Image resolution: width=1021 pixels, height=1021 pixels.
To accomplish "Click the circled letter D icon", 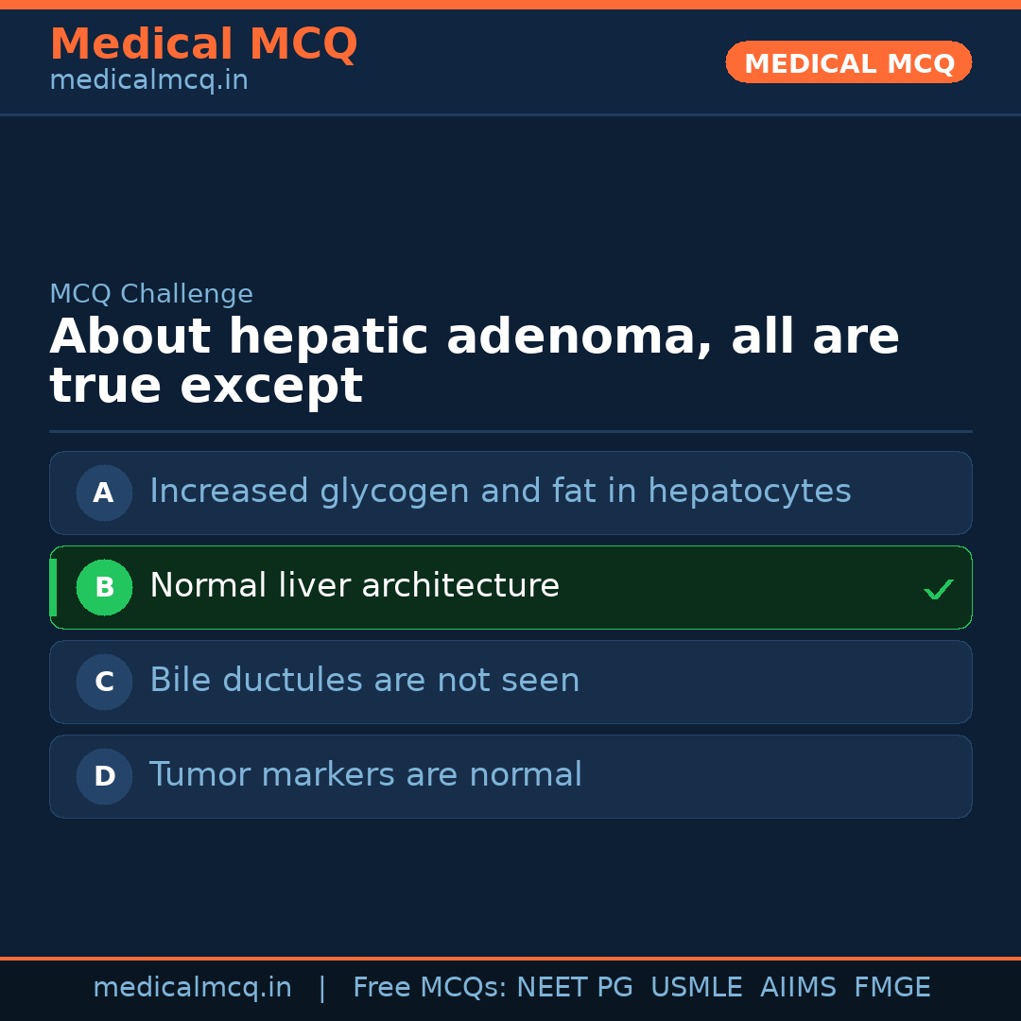I will (104, 776).
